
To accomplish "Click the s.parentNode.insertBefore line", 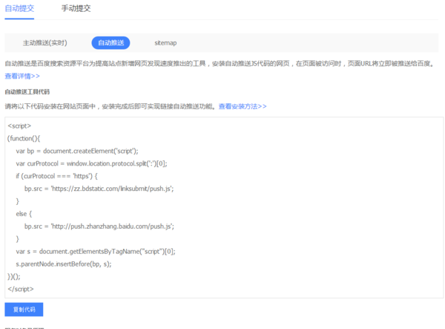I will click(64, 264).
